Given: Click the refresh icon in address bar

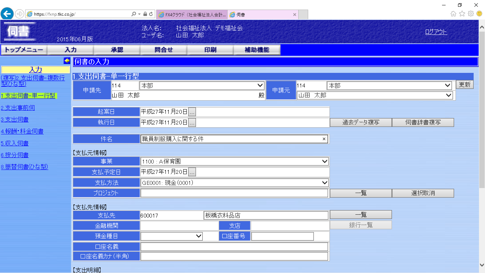Looking at the screenshot, I should 151,14.
